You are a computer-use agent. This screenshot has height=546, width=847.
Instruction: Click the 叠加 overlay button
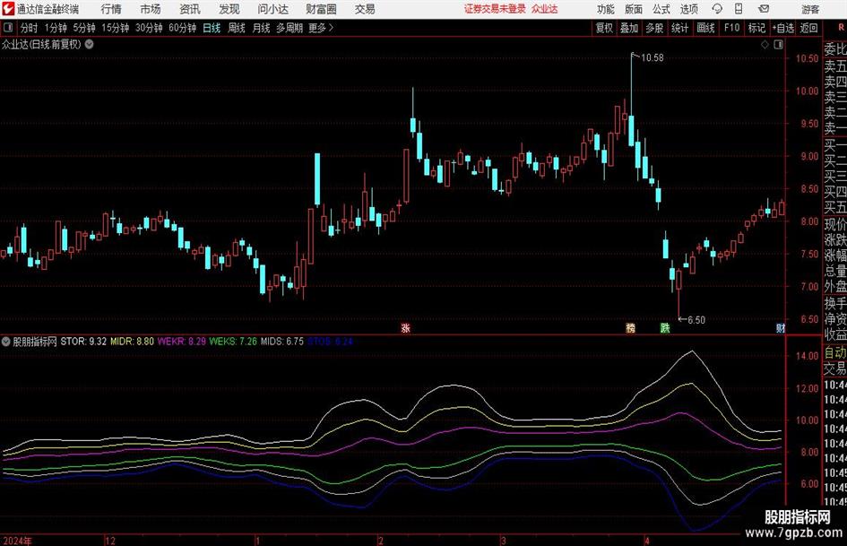[629, 28]
